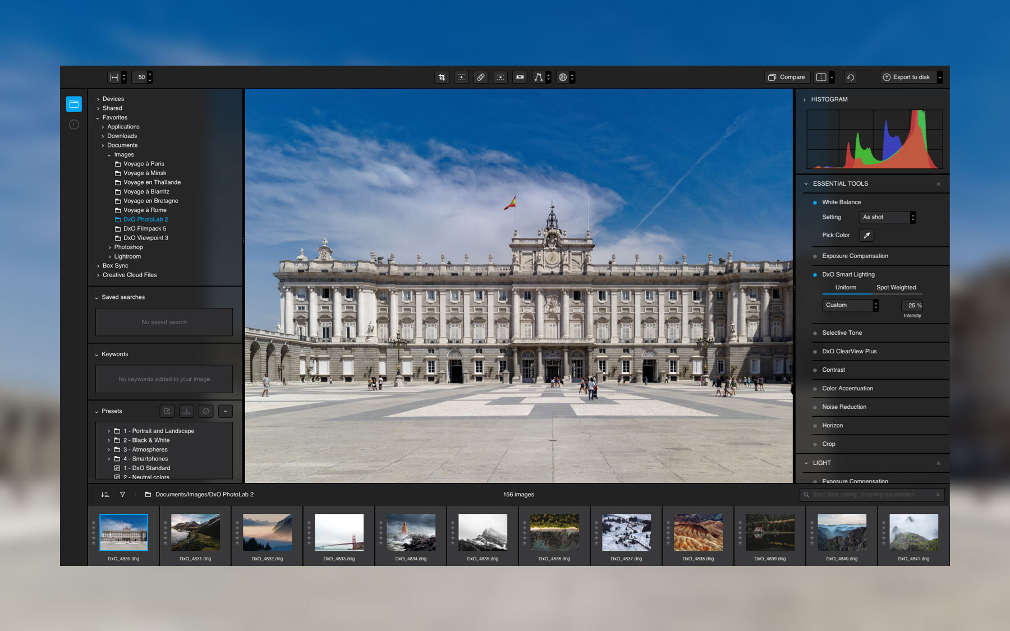Click the sort order icon
This screenshot has height=631, width=1010.
tap(105, 495)
